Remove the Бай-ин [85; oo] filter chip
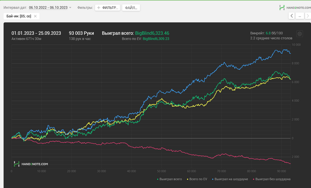Viewport: 311px width, 188px height. (35, 16)
